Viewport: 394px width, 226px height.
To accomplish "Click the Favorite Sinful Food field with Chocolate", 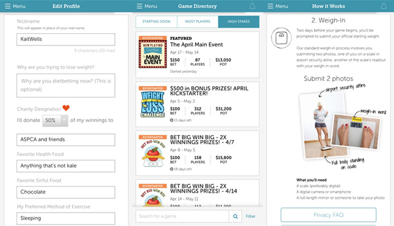I will 66,192.
